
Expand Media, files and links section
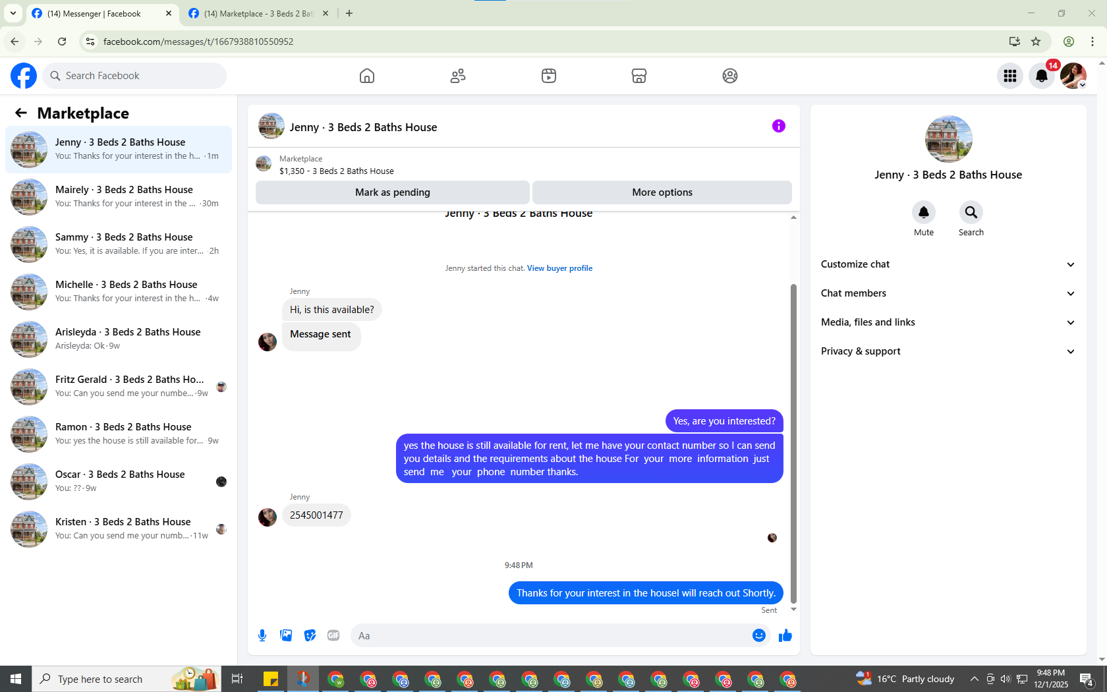[x=948, y=322]
